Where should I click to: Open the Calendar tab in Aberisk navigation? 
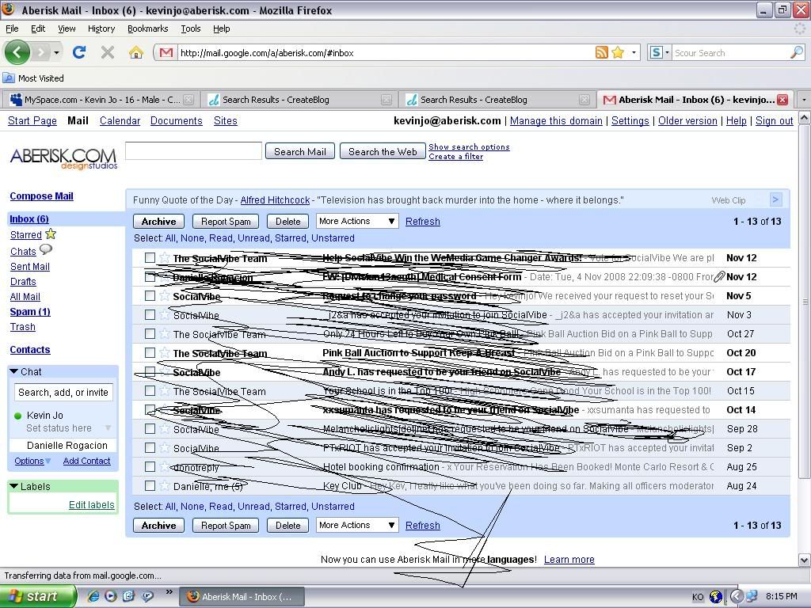point(120,121)
